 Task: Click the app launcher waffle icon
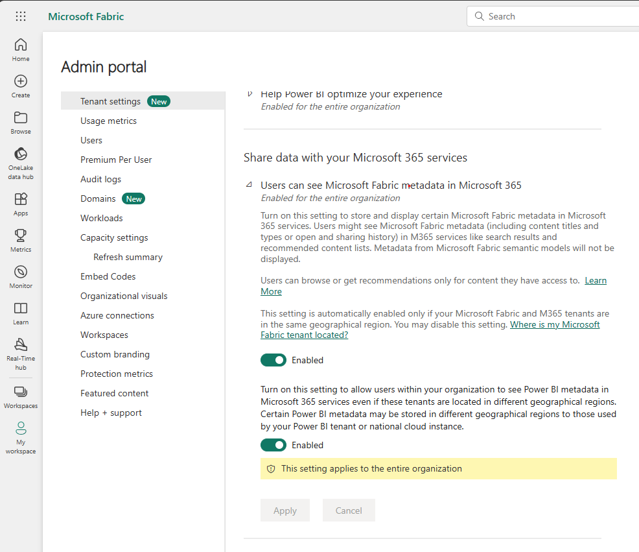(x=21, y=16)
